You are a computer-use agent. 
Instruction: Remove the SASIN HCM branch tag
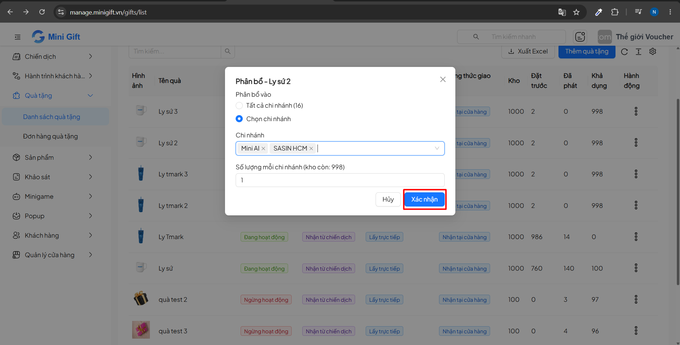click(311, 148)
